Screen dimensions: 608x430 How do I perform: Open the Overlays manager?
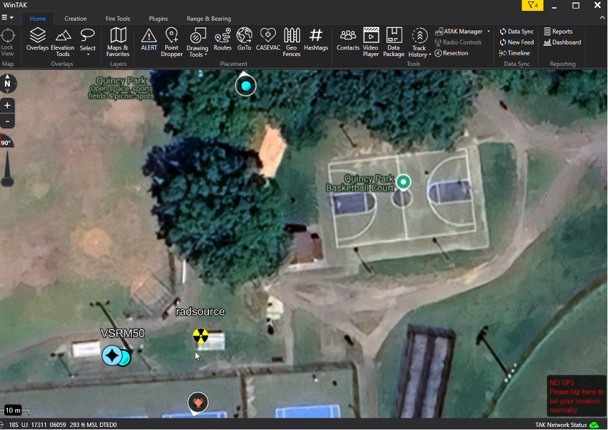coord(37,39)
